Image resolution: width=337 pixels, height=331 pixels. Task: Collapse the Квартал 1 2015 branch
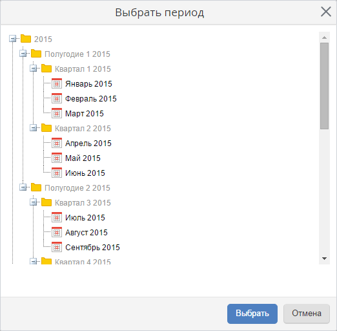34,69
